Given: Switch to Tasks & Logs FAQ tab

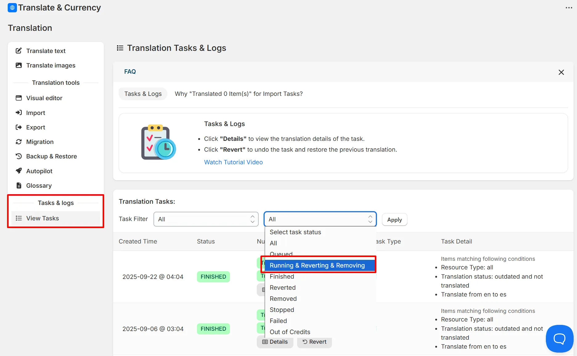Looking at the screenshot, I should pos(143,94).
